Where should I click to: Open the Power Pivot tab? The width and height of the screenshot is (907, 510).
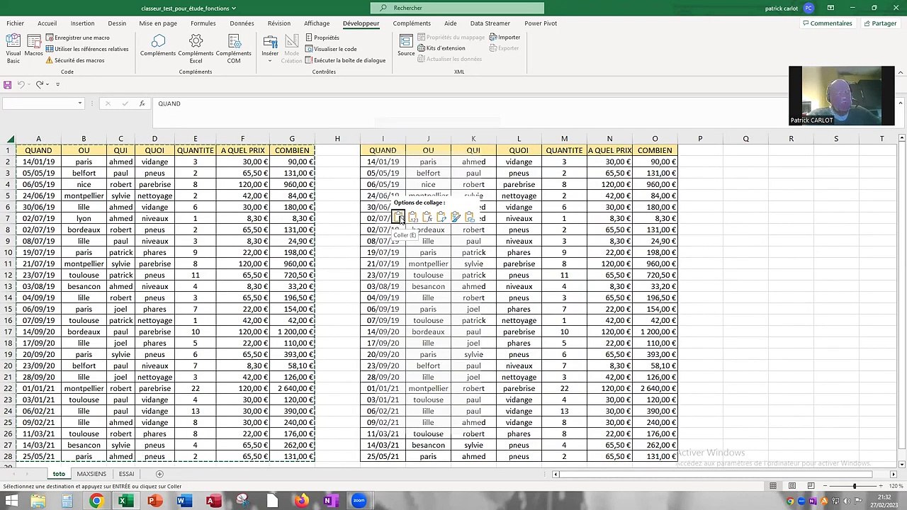541,23
